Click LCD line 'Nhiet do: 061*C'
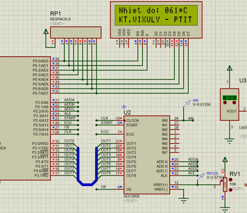The width and height of the screenshot is (247, 213). (153, 11)
